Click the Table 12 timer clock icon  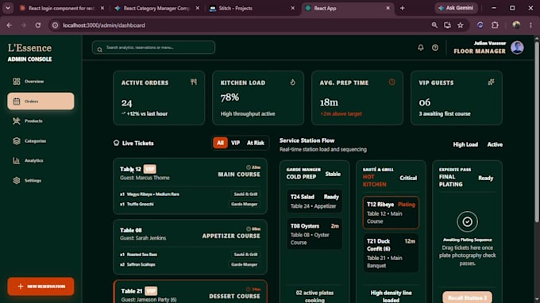pos(249,167)
